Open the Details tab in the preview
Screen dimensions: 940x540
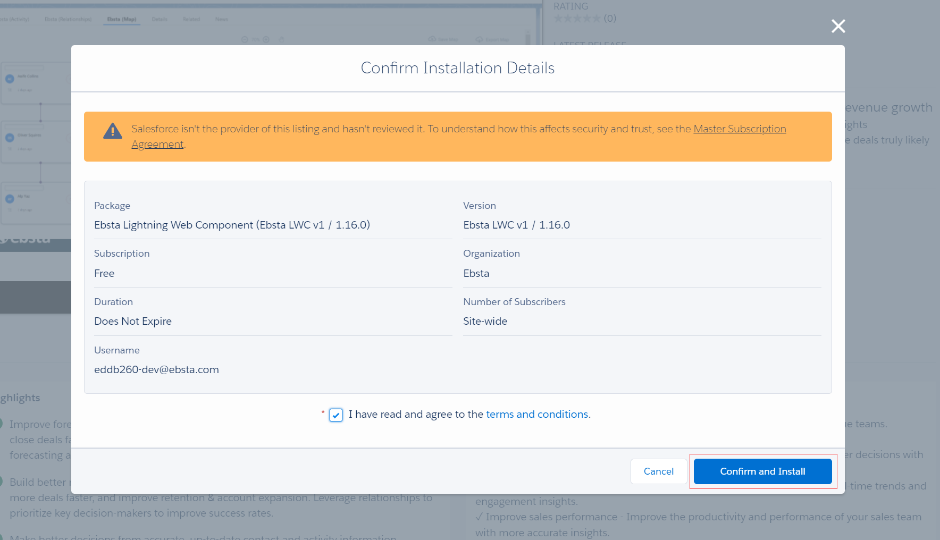point(160,20)
